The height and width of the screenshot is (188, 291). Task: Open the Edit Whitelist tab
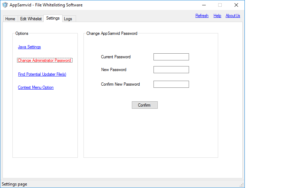[31, 19]
